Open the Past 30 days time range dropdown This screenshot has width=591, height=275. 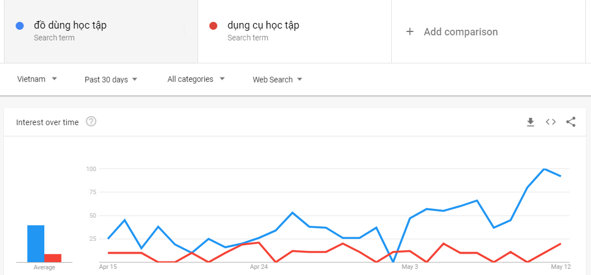pyautogui.click(x=111, y=80)
